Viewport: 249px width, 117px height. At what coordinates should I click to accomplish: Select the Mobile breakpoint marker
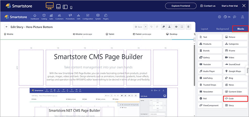pos(9,34)
